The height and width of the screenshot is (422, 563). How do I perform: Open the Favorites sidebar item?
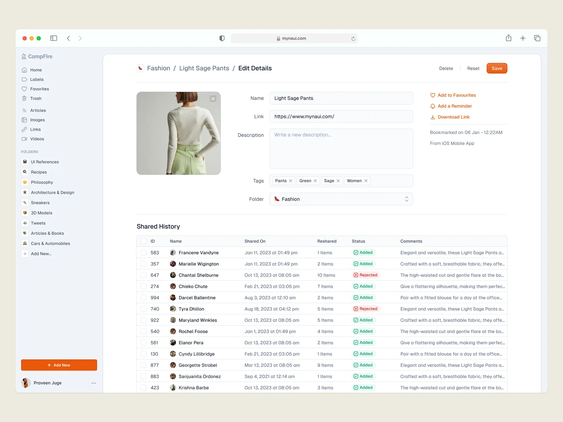(39, 89)
